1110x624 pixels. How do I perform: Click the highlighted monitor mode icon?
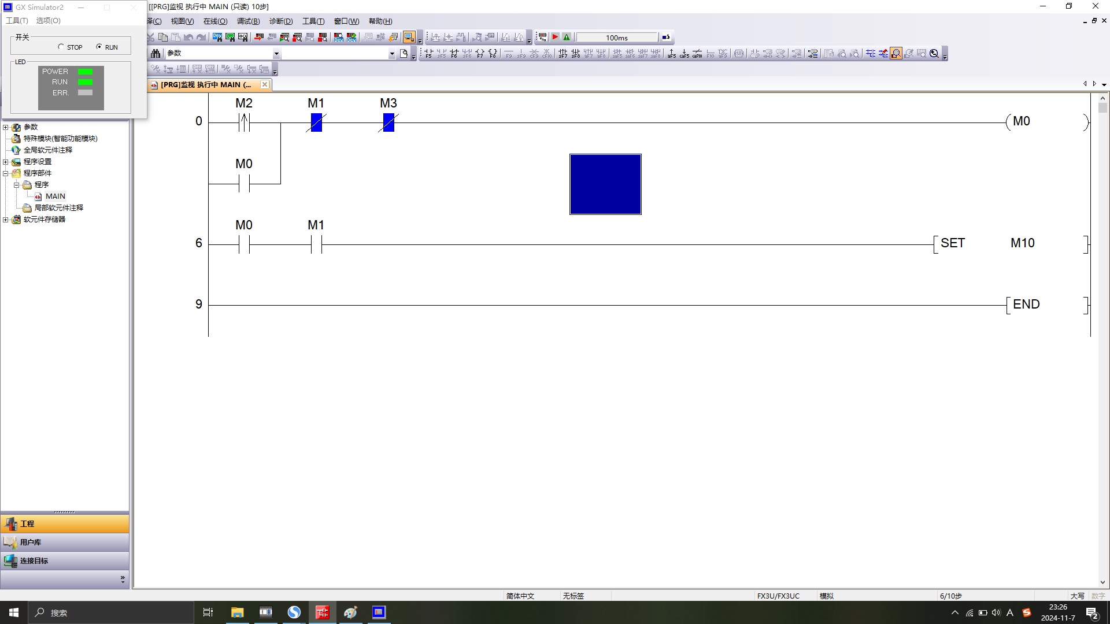(x=896, y=54)
